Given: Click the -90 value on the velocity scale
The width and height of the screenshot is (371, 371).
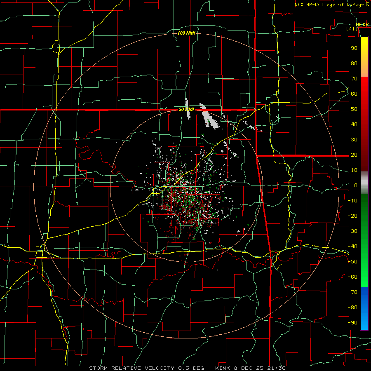Looking at the screenshot, I should (x=352, y=323).
